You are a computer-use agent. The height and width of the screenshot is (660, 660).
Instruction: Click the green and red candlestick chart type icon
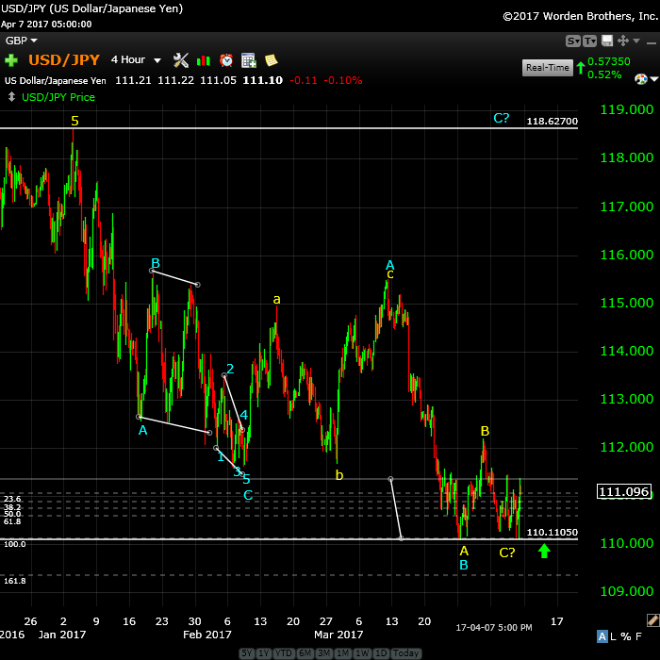(x=204, y=60)
